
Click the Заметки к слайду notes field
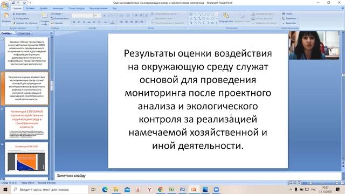pos(198,176)
